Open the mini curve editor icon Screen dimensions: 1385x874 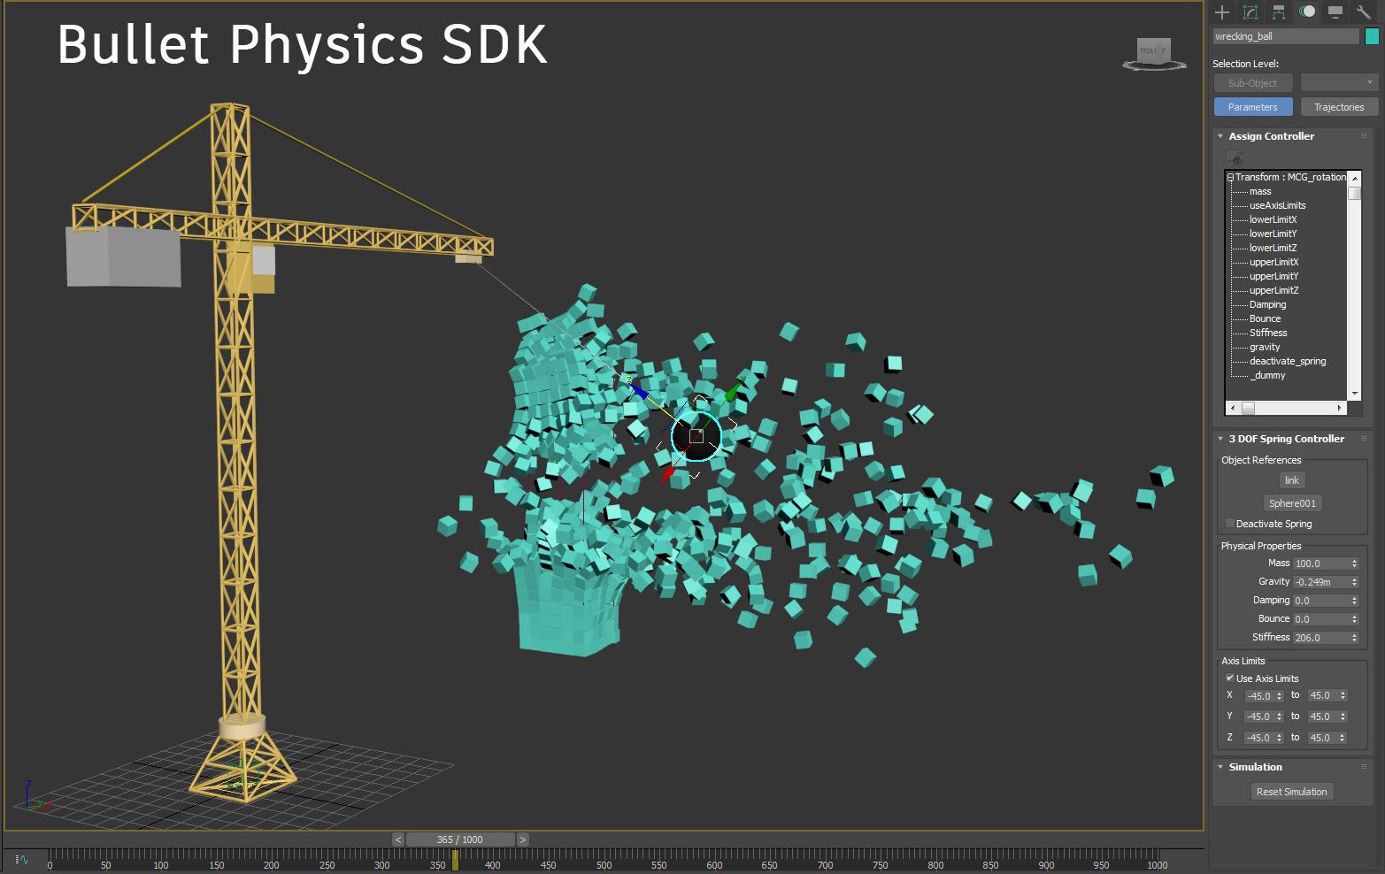click(22, 859)
